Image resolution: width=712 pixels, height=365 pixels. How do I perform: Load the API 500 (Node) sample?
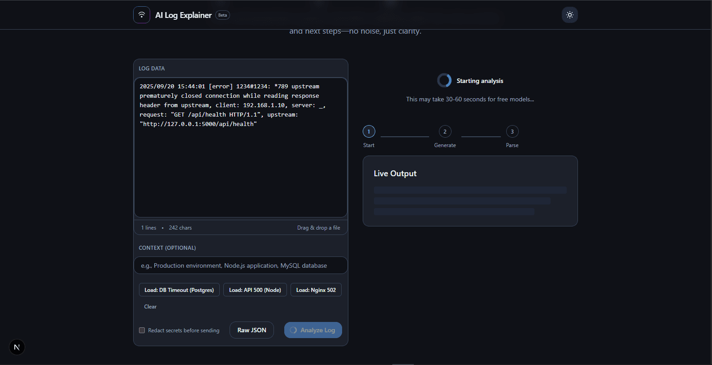click(255, 290)
